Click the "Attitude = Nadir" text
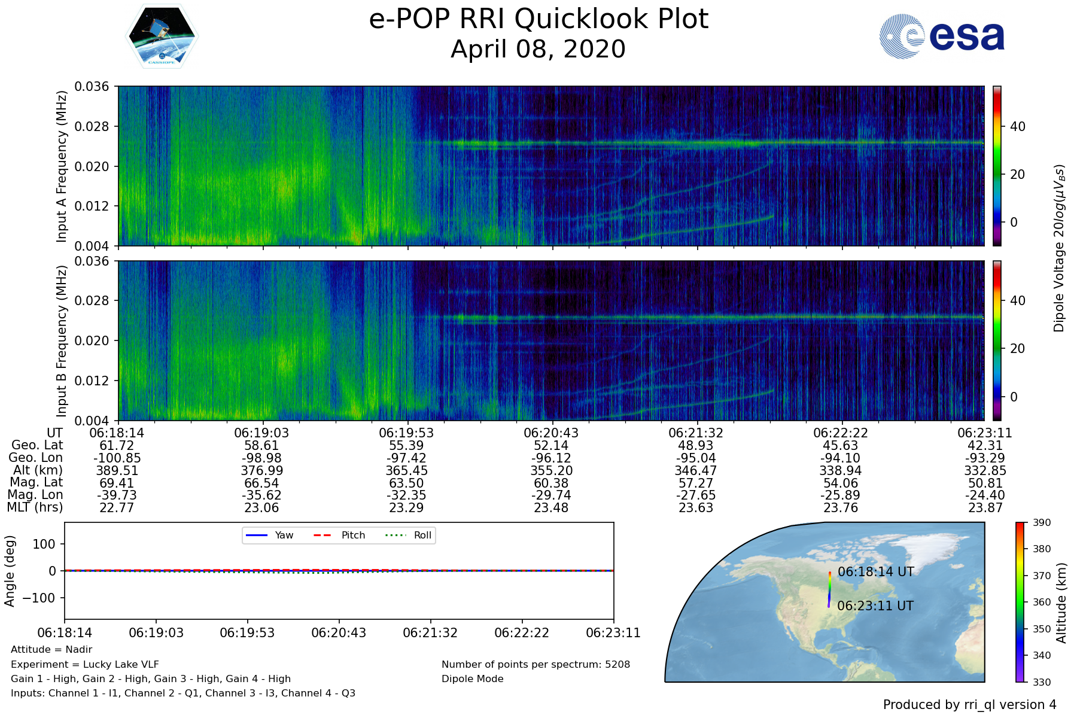The image size is (1077, 718). (51, 650)
